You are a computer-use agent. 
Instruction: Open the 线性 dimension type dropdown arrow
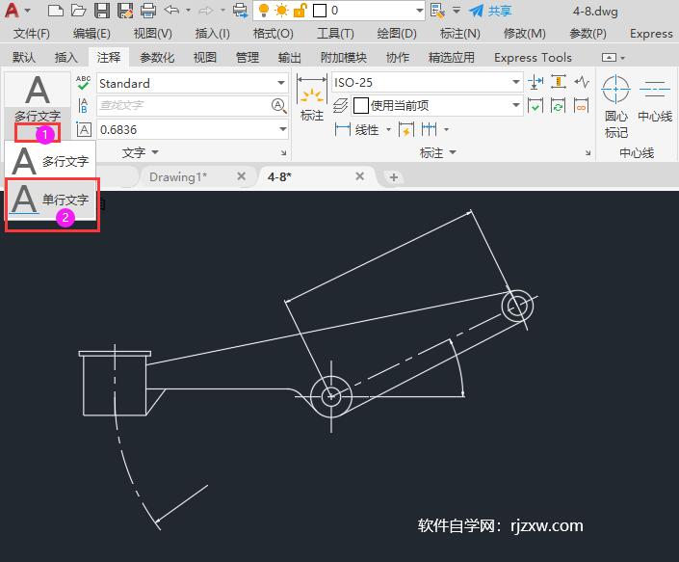[x=388, y=129]
